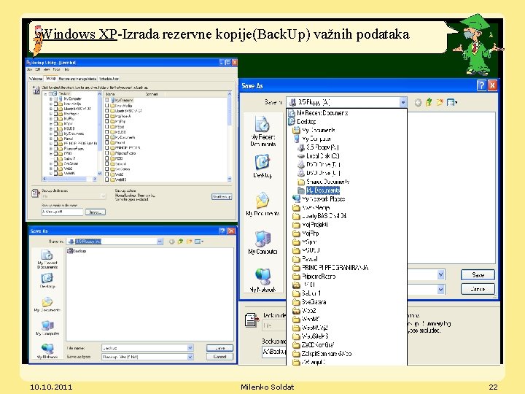Click help question-mark button on large Save As
Image resolution: width=525 pixels, height=394 pixels.
click(481, 86)
